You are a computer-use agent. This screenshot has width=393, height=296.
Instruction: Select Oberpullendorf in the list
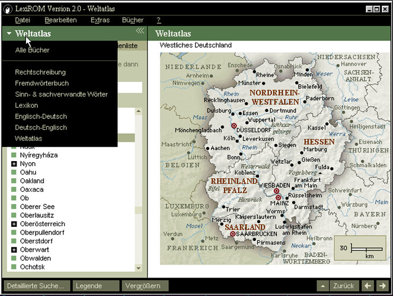(42, 233)
